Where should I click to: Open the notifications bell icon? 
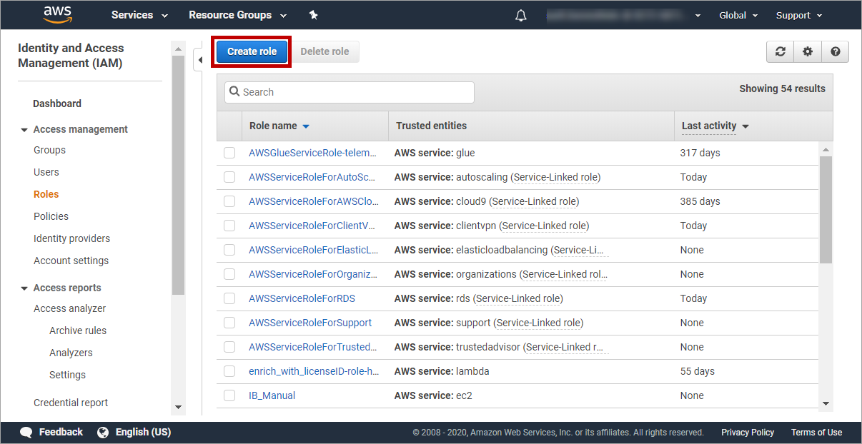[521, 15]
